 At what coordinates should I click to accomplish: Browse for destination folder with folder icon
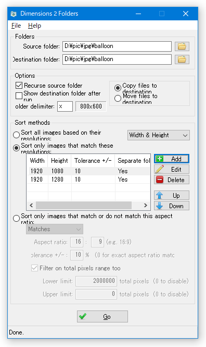[182, 59]
